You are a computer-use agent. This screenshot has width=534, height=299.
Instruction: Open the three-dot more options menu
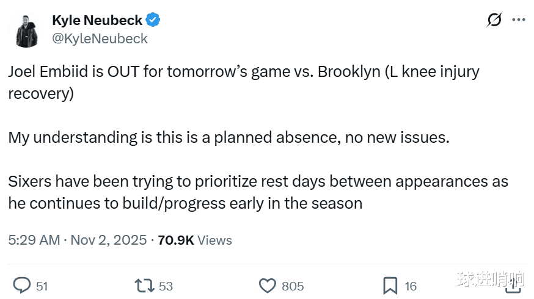click(518, 20)
